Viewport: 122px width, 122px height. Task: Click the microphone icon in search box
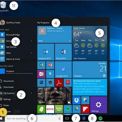point(60,118)
